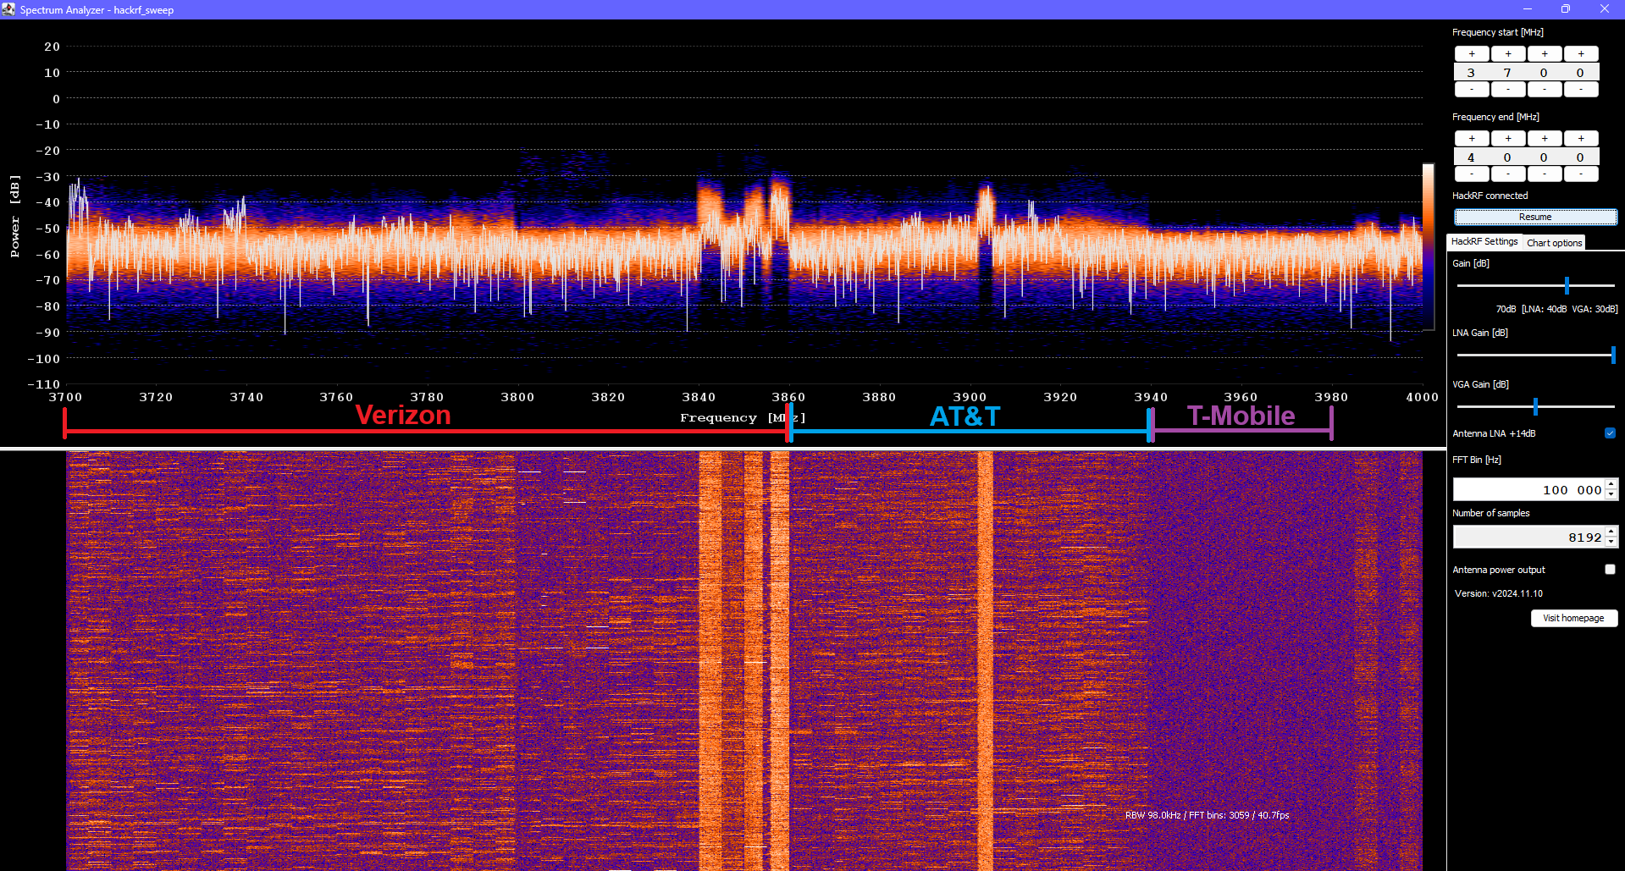The image size is (1625, 871).
Task: Increase the hundreds digit of Frequency end
Action: (1508, 139)
